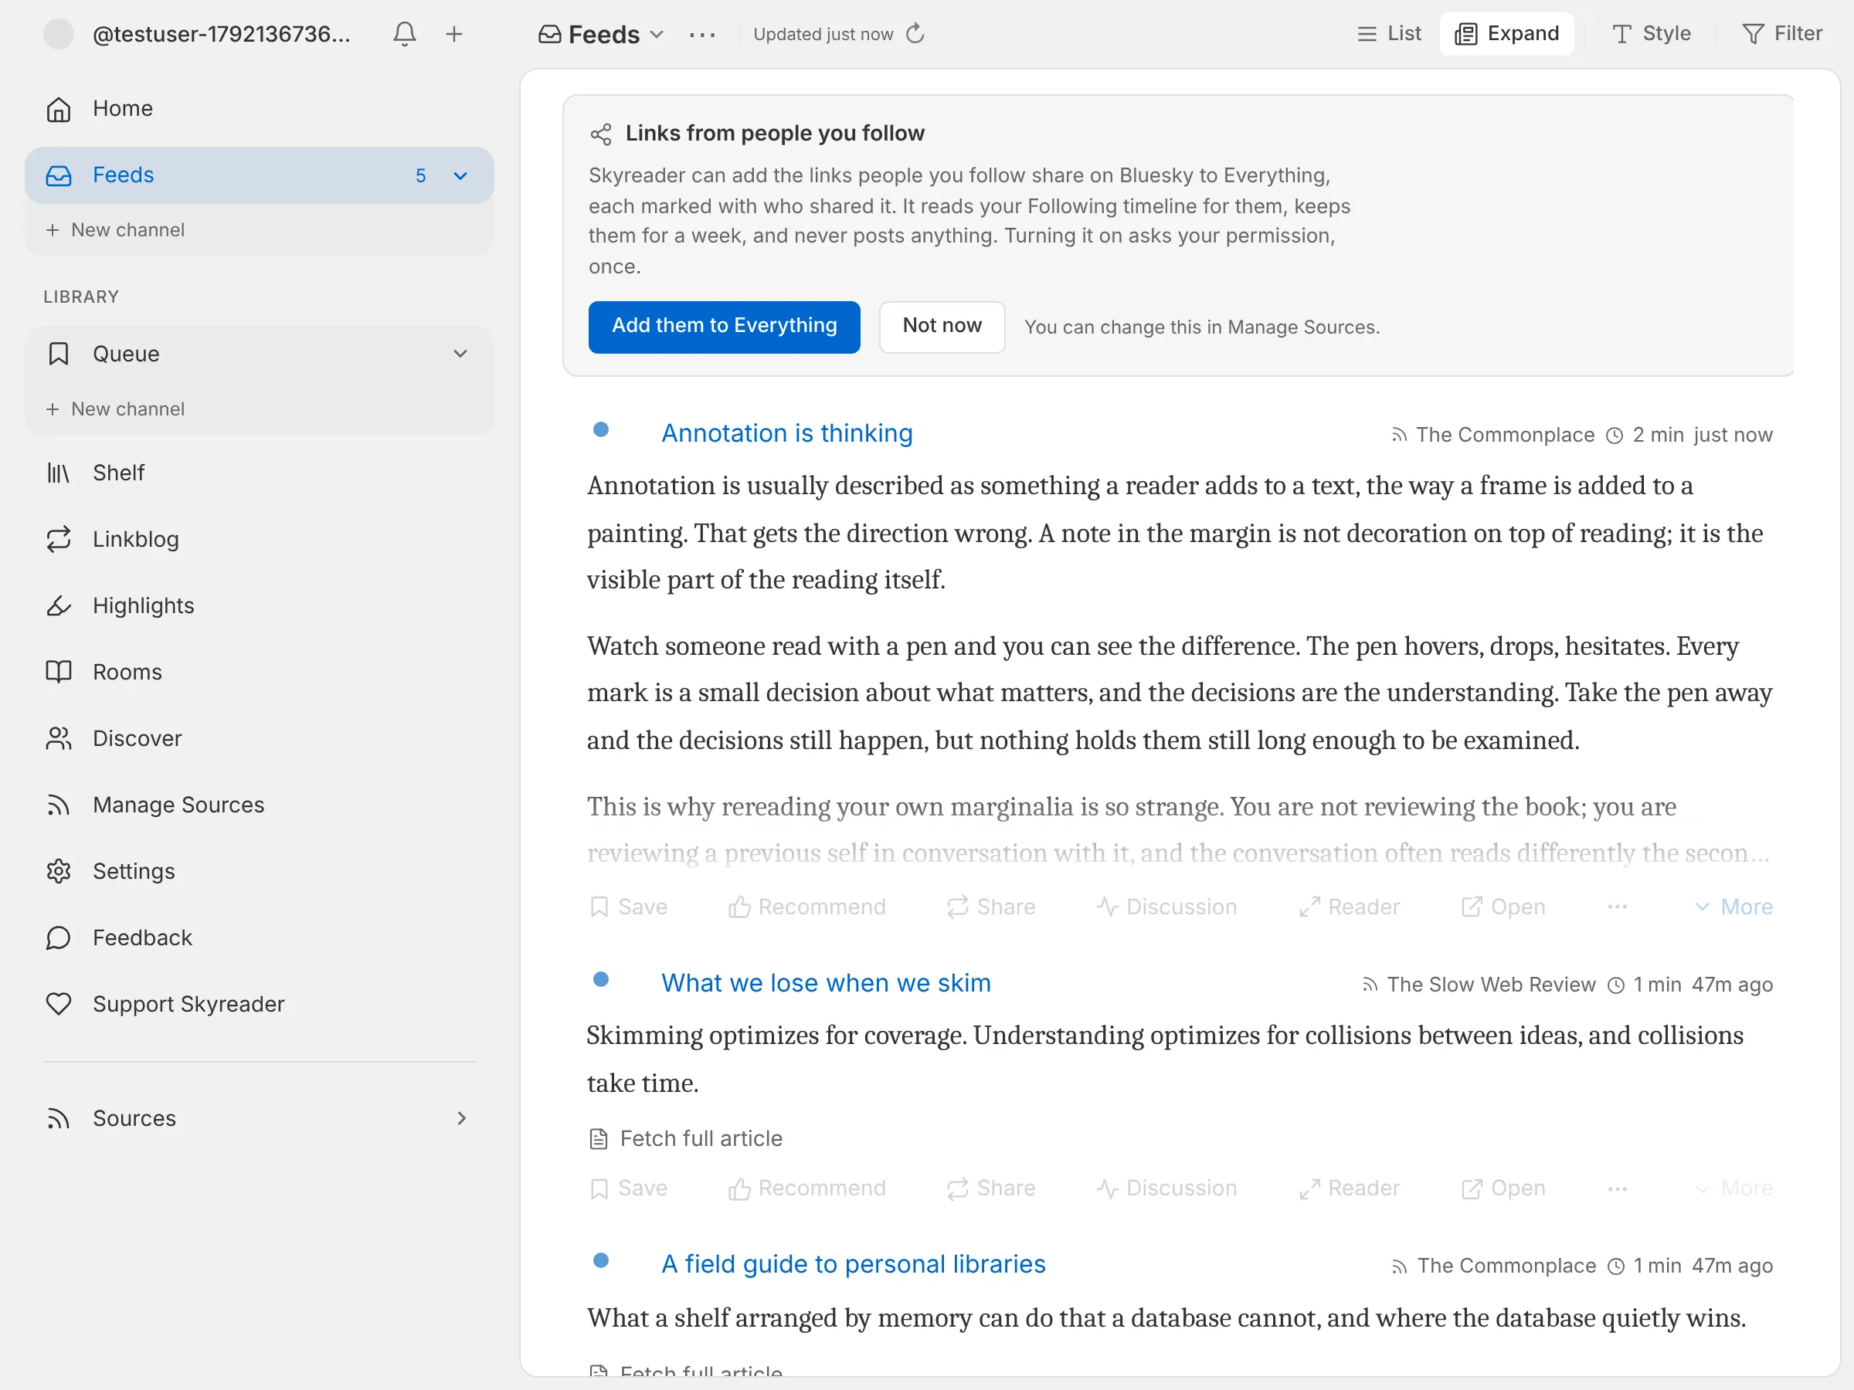
Task: Toggle unread dot on What we lose when we skim
Action: coord(601,979)
